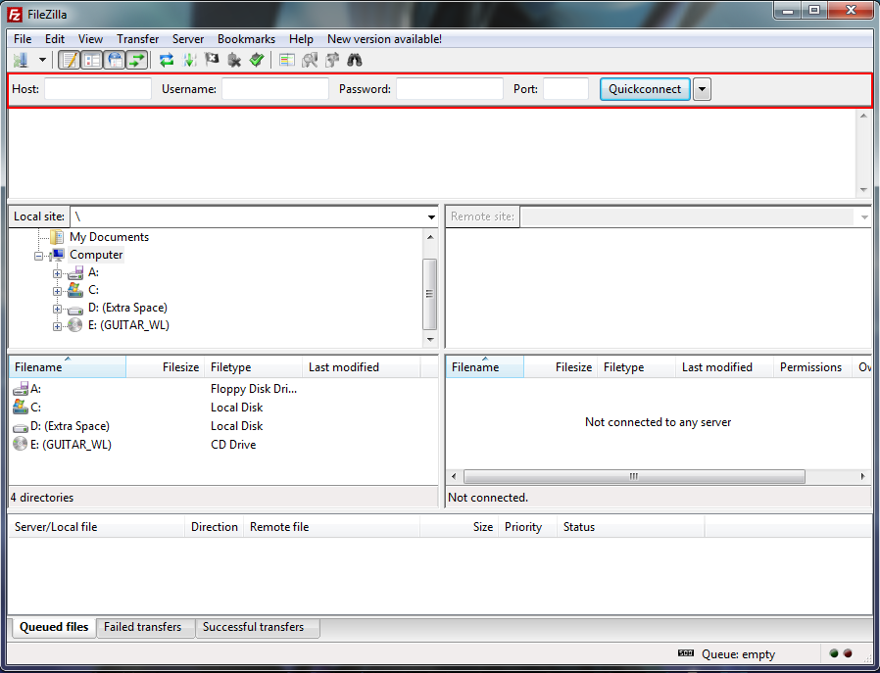880x673 pixels.
Task: Click the E: CD drive icon in tree
Action: tap(75, 324)
